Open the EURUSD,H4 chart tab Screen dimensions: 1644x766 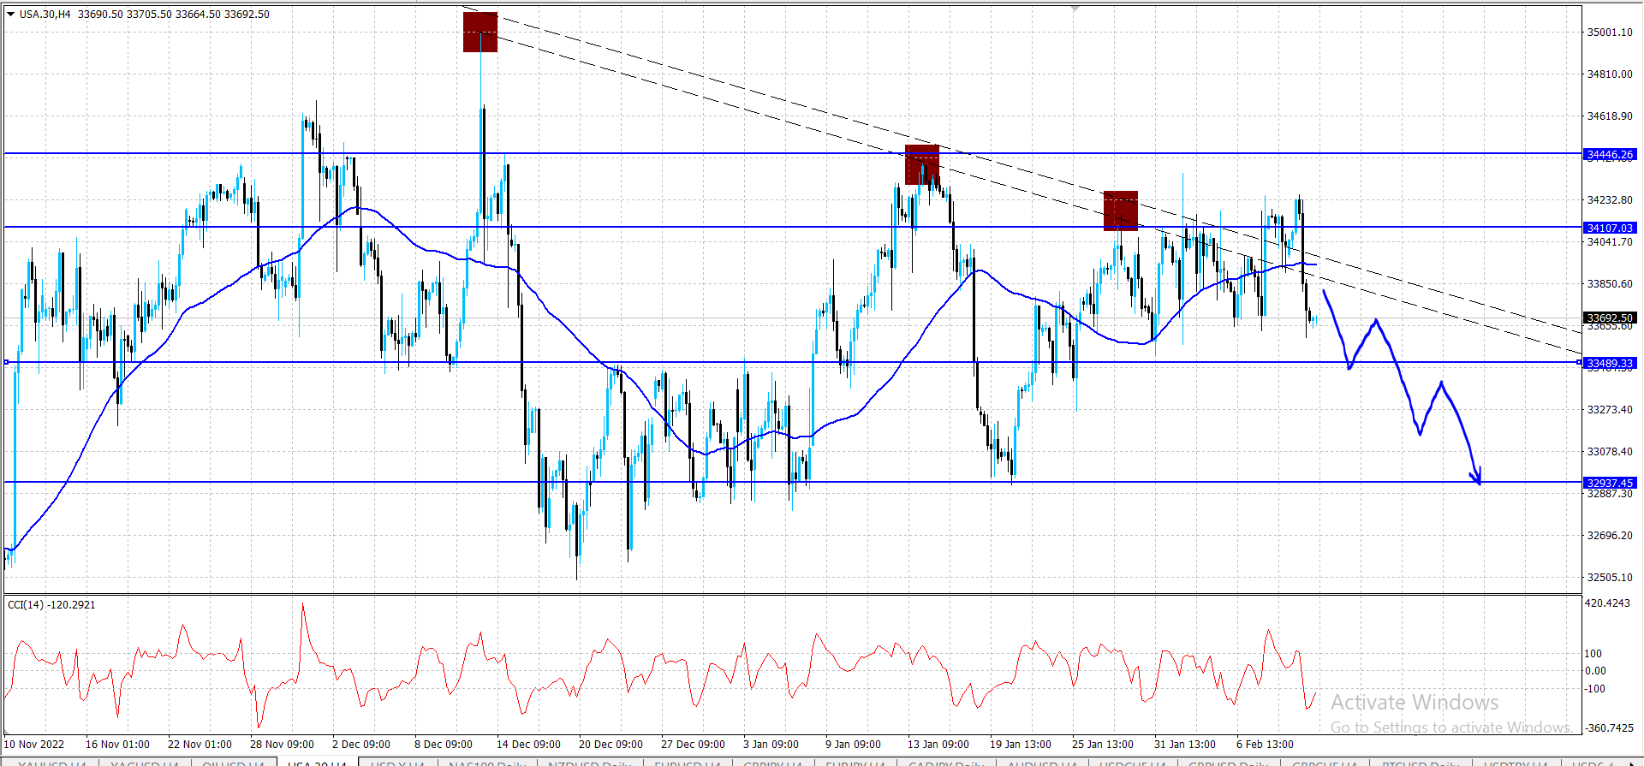[x=685, y=763]
